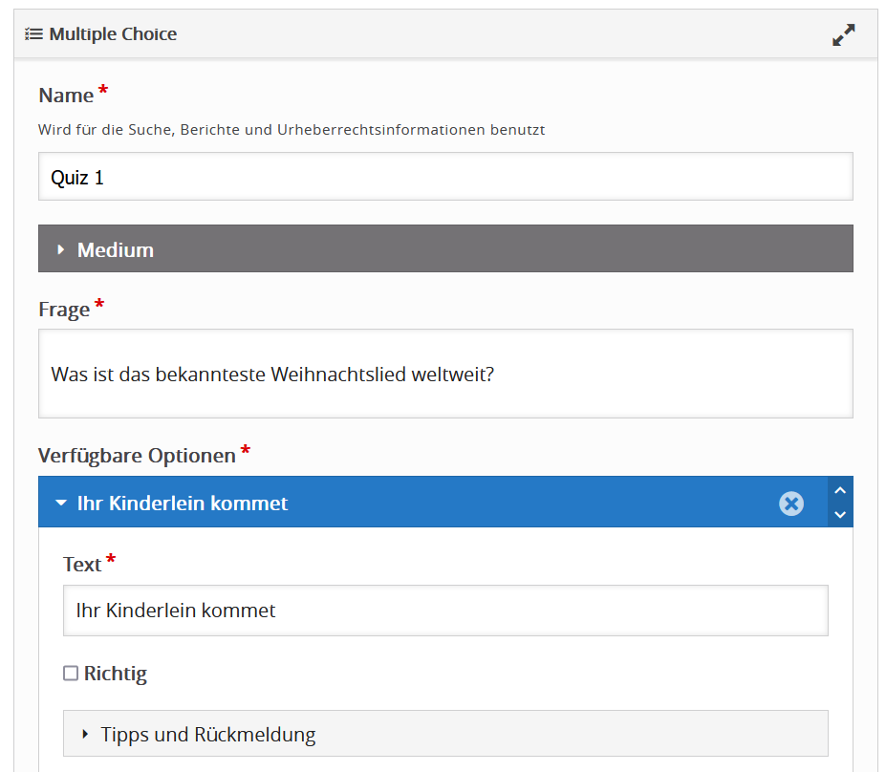Image resolution: width=886 pixels, height=772 pixels.
Task: Focus the option Text input field
Action: pyautogui.click(x=445, y=611)
